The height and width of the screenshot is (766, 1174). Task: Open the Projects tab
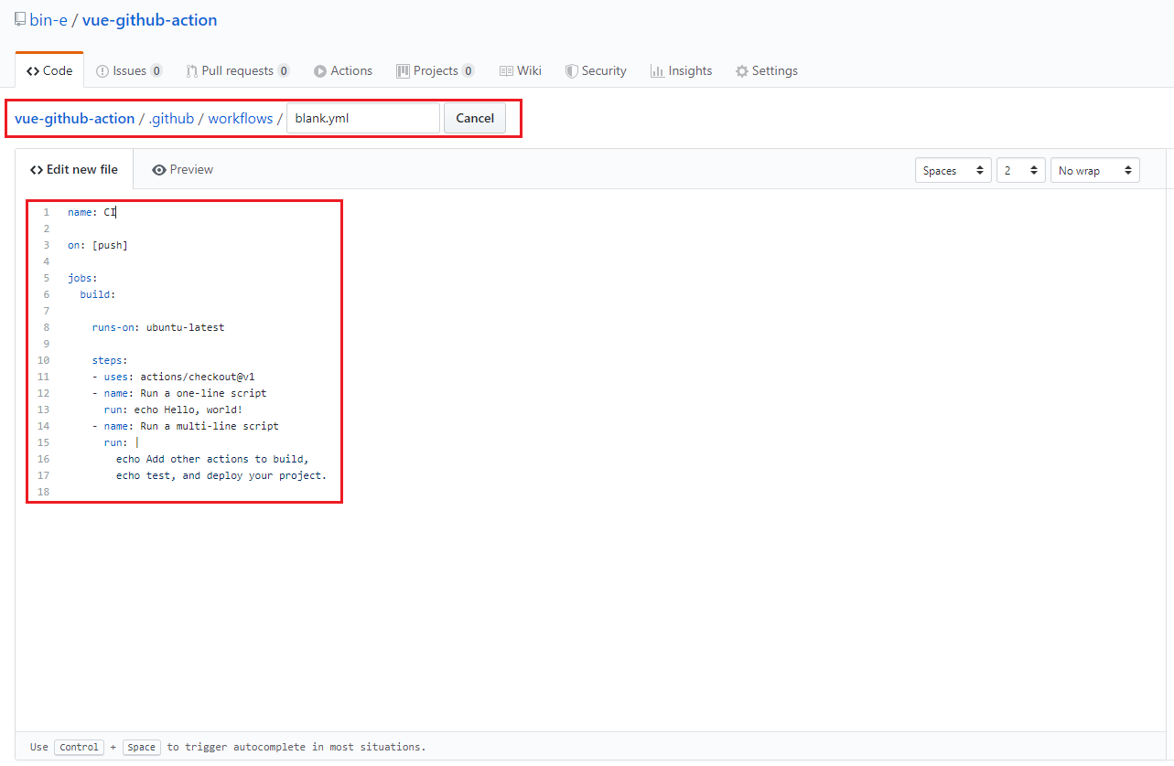[435, 70]
